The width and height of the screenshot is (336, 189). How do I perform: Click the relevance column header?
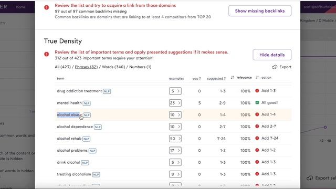click(x=244, y=78)
